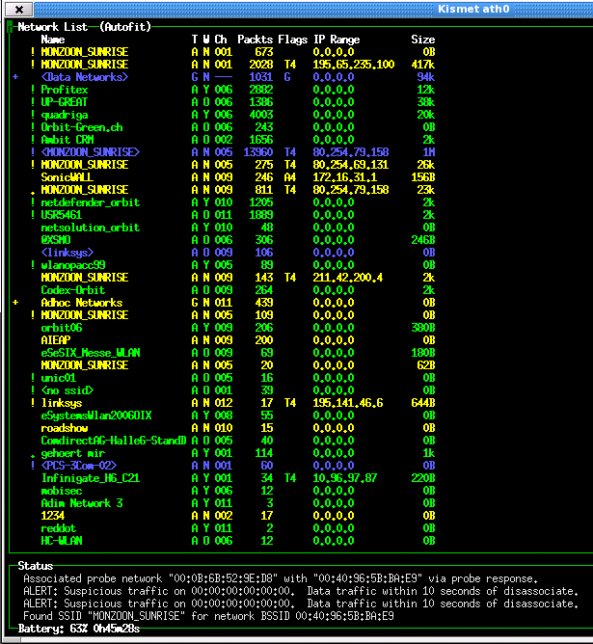Screen dimensions: 593x644
Task: Click the IP Range column header
Action: coord(337,40)
